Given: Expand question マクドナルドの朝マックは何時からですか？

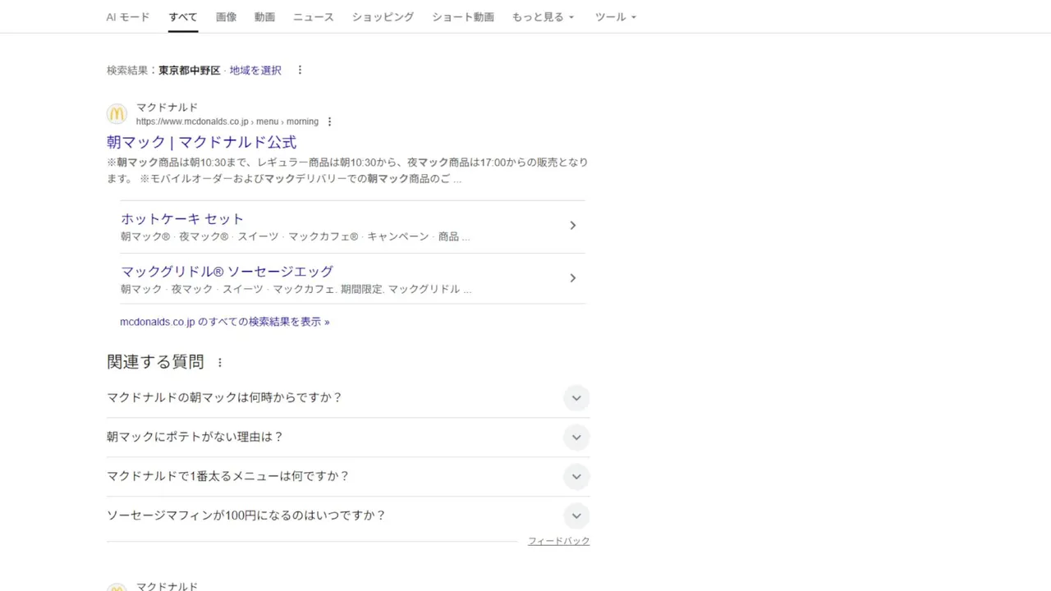Looking at the screenshot, I should (348, 398).
